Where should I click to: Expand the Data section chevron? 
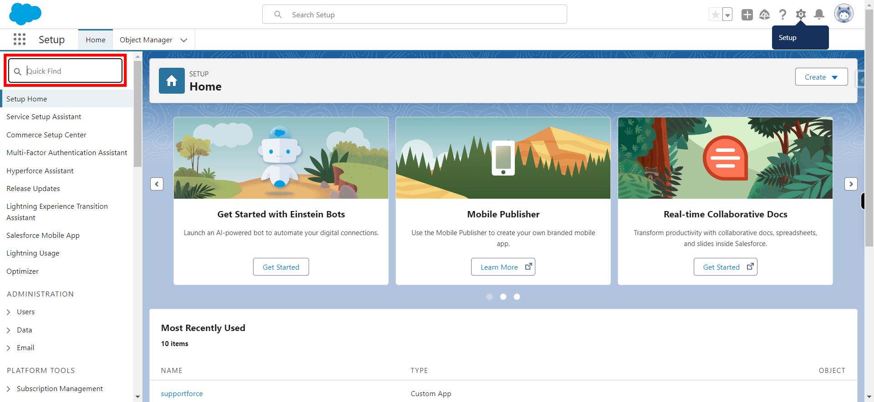[8, 330]
